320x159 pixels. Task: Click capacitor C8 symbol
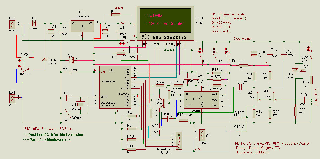pyautogui.click(x=67, y=98)
